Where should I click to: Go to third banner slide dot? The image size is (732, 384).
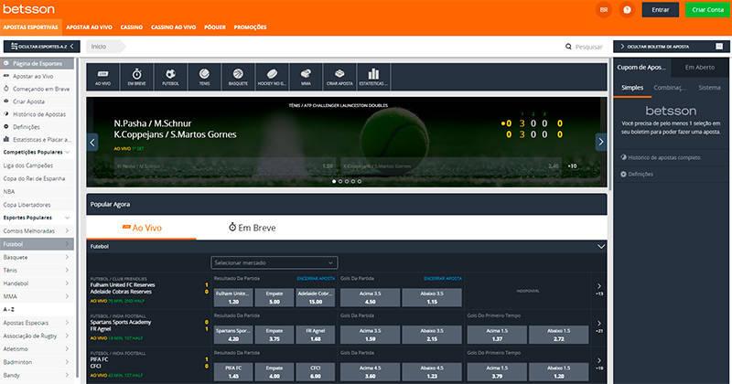347,182
